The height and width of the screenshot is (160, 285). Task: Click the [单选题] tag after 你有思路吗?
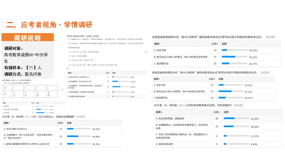click(x=239, y=105)
